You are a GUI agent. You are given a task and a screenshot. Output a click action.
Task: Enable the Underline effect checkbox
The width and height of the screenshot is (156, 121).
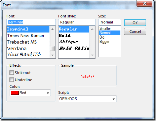12,80
